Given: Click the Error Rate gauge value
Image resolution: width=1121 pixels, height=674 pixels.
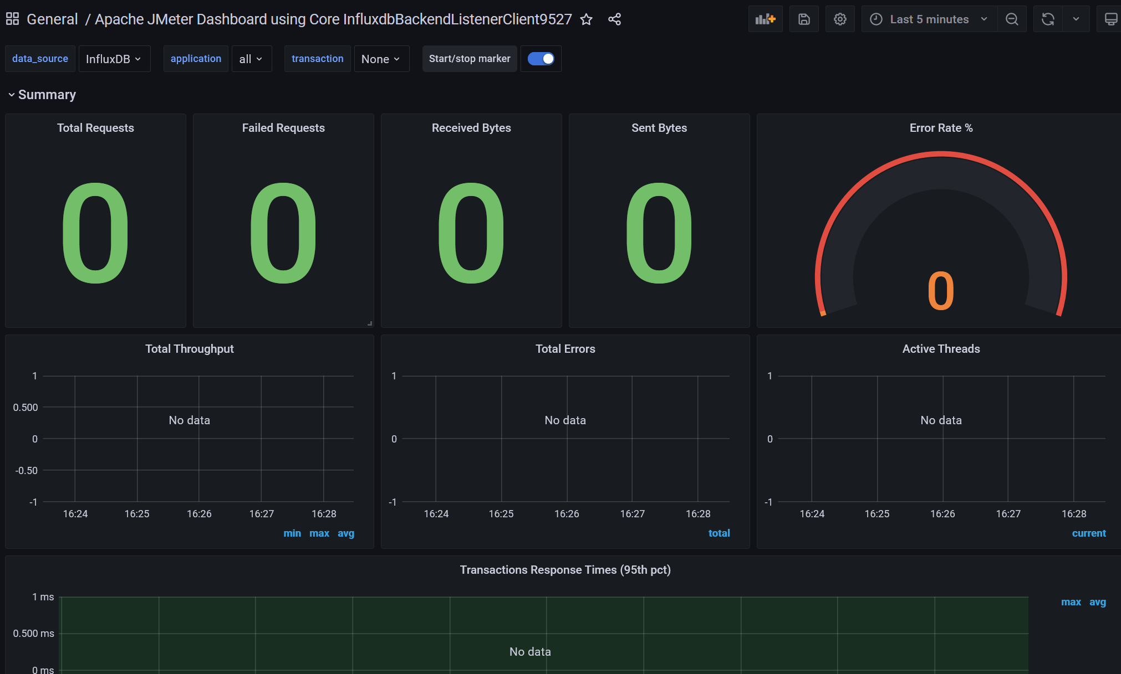Looking at the screenshot, I should pyautogui.click(x=941, y=291).
